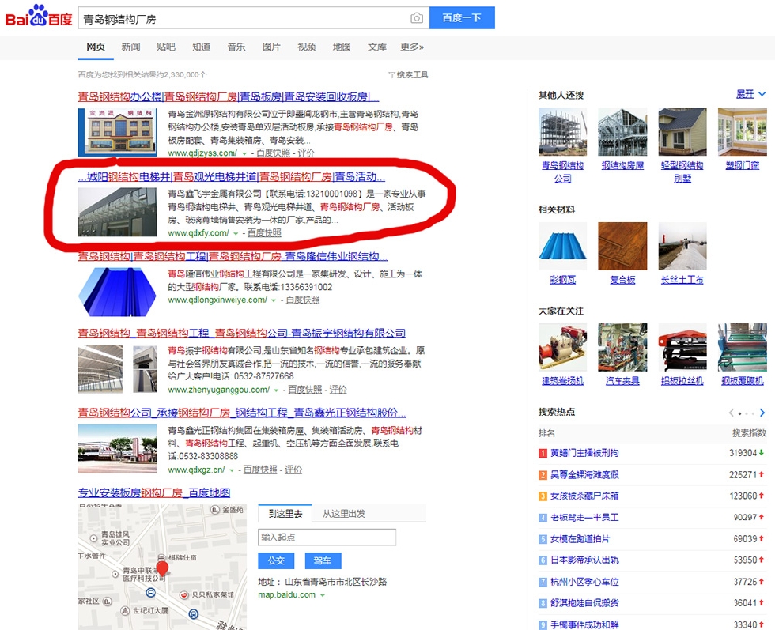Image resolution: width=775 pixels, height=630 pixels.
Task: Open 专业安装板房钢构厂房_百度地图 result
Action: (154, 492)
